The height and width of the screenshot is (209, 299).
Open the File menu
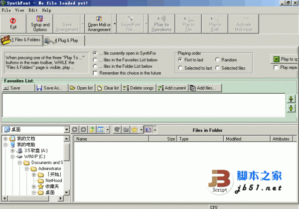pyautogui.click(x=6, y=10)
